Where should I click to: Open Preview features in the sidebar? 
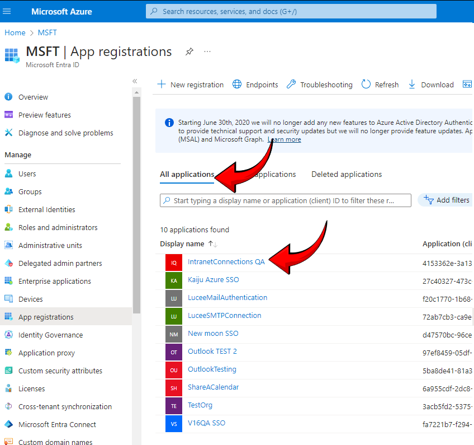click(45, 115)
